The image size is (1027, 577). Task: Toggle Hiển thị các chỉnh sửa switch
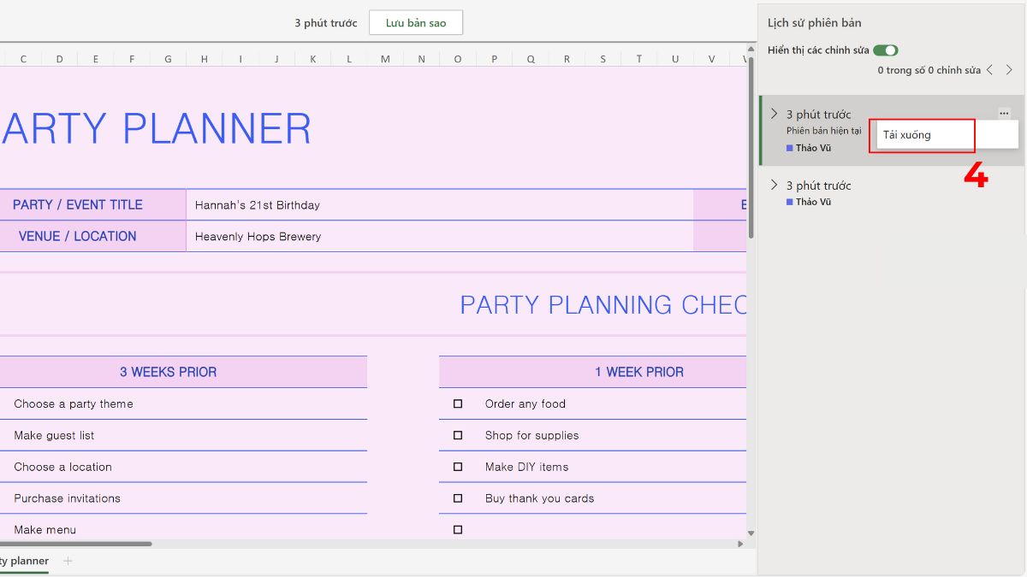[x=886, y=50]
